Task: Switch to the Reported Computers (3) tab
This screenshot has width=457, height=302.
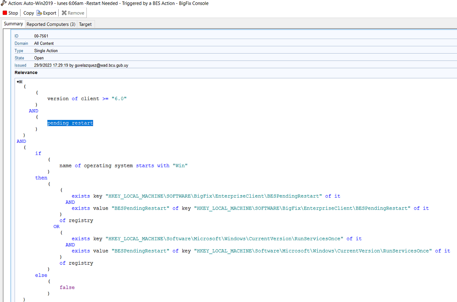Action: click(x=50, y=24)
